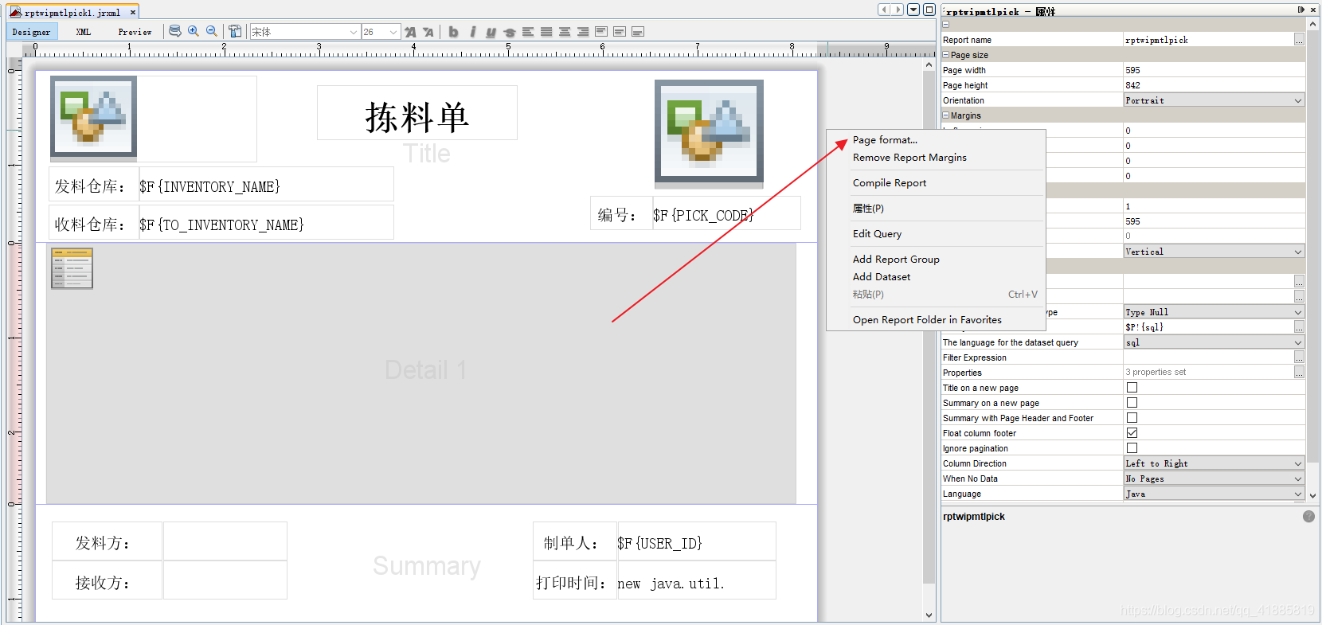Click Filter Expression ellipsis button
Viewport: 1322px width, 625px height.
[x=1299, y=357]
